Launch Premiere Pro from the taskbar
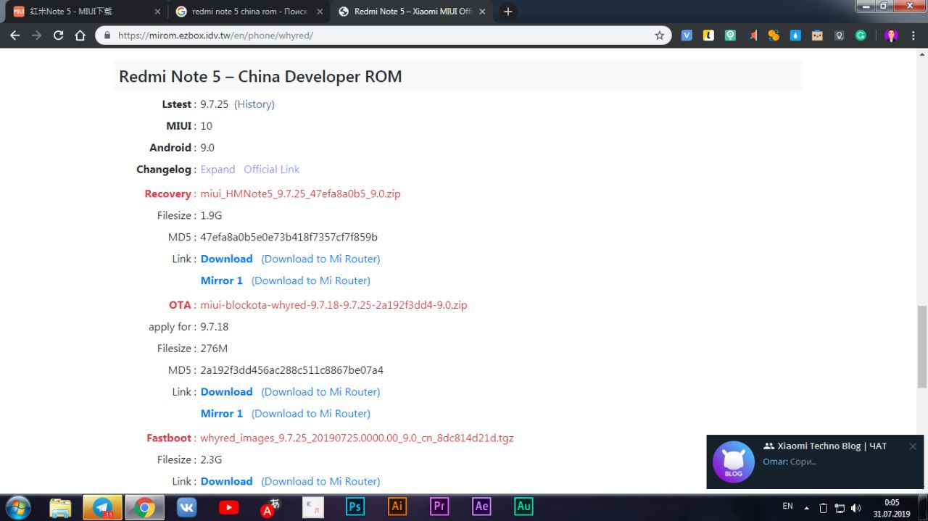The image size is (928, 521). click(x=439, y=507)
